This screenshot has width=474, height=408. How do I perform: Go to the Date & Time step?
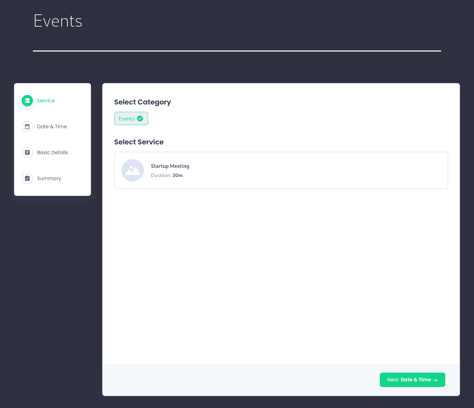point(52,127)
